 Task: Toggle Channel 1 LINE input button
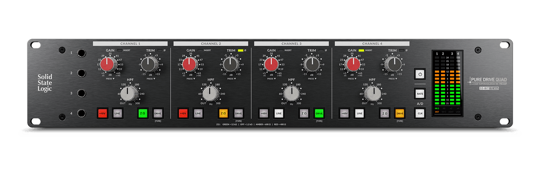click(x=117, y=114)
